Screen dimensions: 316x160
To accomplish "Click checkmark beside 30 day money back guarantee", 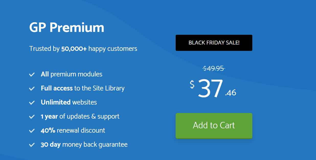I will (32, 145).
